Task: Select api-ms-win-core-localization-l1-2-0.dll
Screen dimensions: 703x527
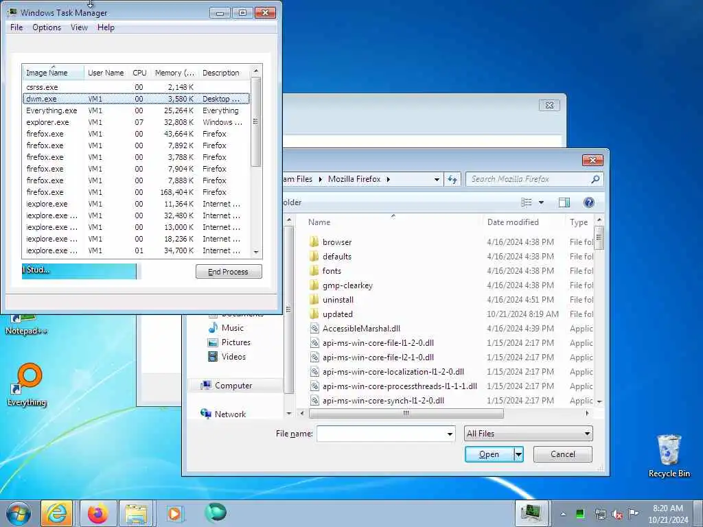Action: click(393, 371)
